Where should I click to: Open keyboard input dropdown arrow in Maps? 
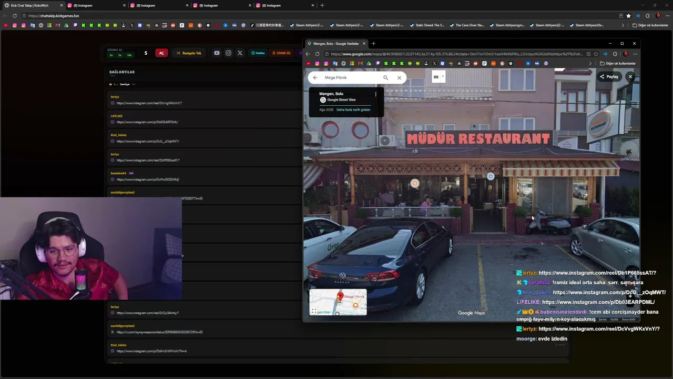click(x=443, y=77)
